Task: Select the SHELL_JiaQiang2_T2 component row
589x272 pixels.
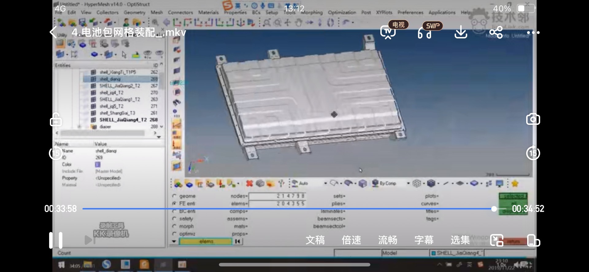Action: coord(121,86)
